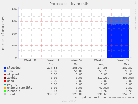
Task: Click the idle legend color swatch
Action: coord(5,71)
